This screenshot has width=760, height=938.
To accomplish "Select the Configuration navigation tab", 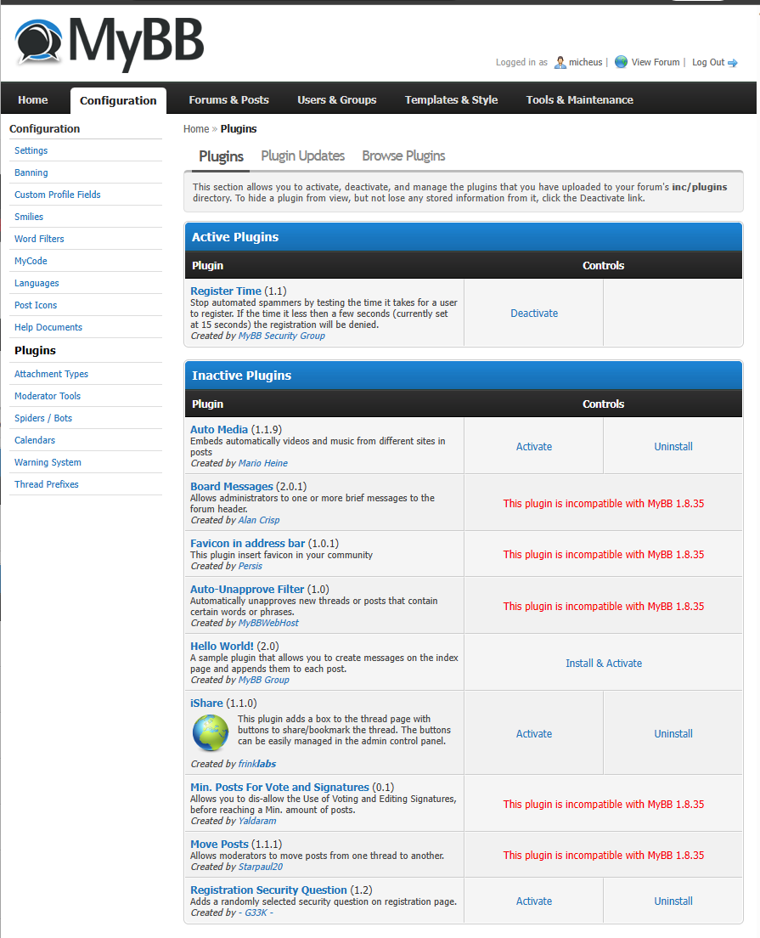I will pos(118,100).
